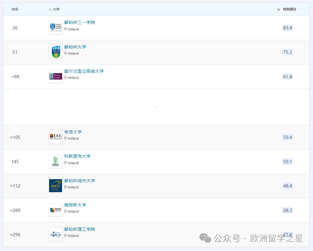Click location pin icon under 都柏林大学

click(x=65, y=53)
